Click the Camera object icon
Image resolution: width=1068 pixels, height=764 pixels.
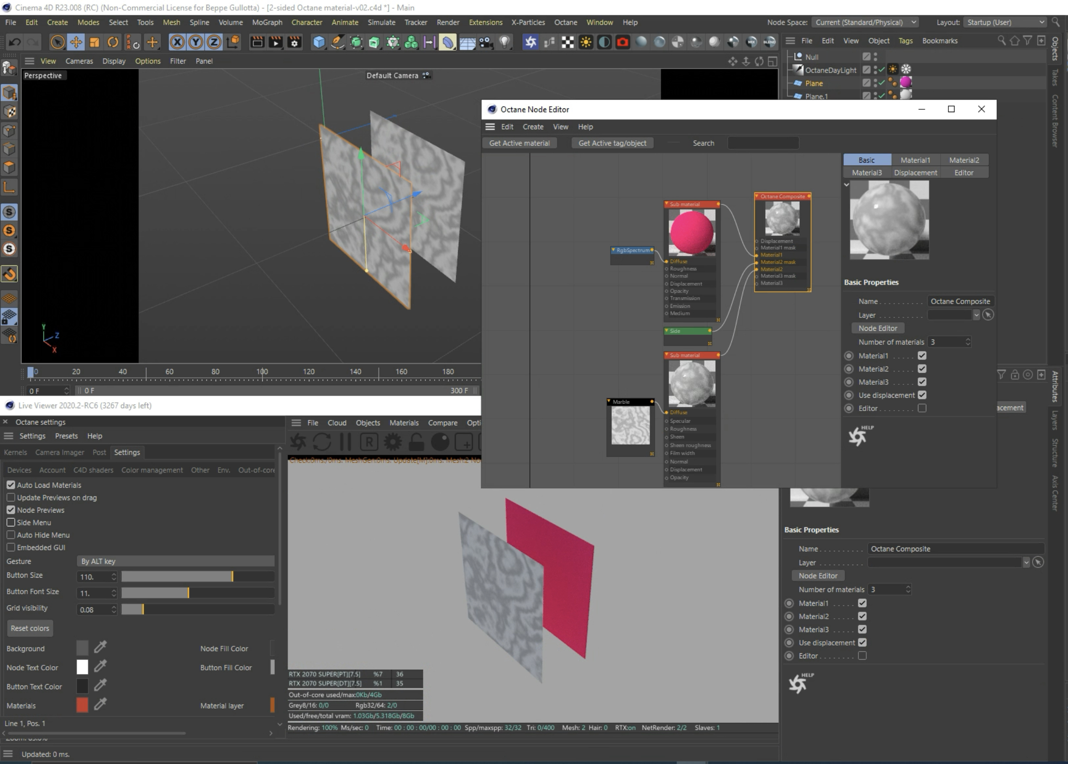tap(485, 42)
